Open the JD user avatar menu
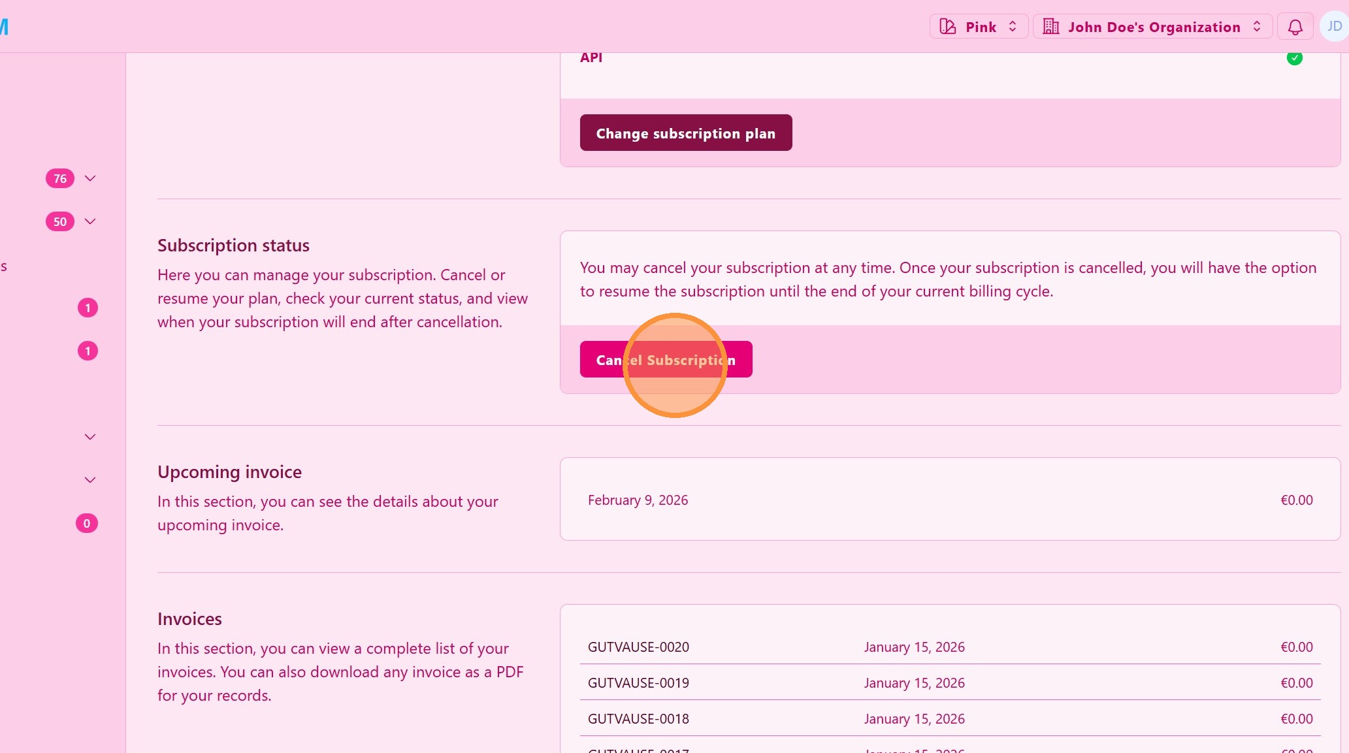Image resolution: width=1349 pixels, height=753 pixels. pyautogui.click(x=1334, y=27)
